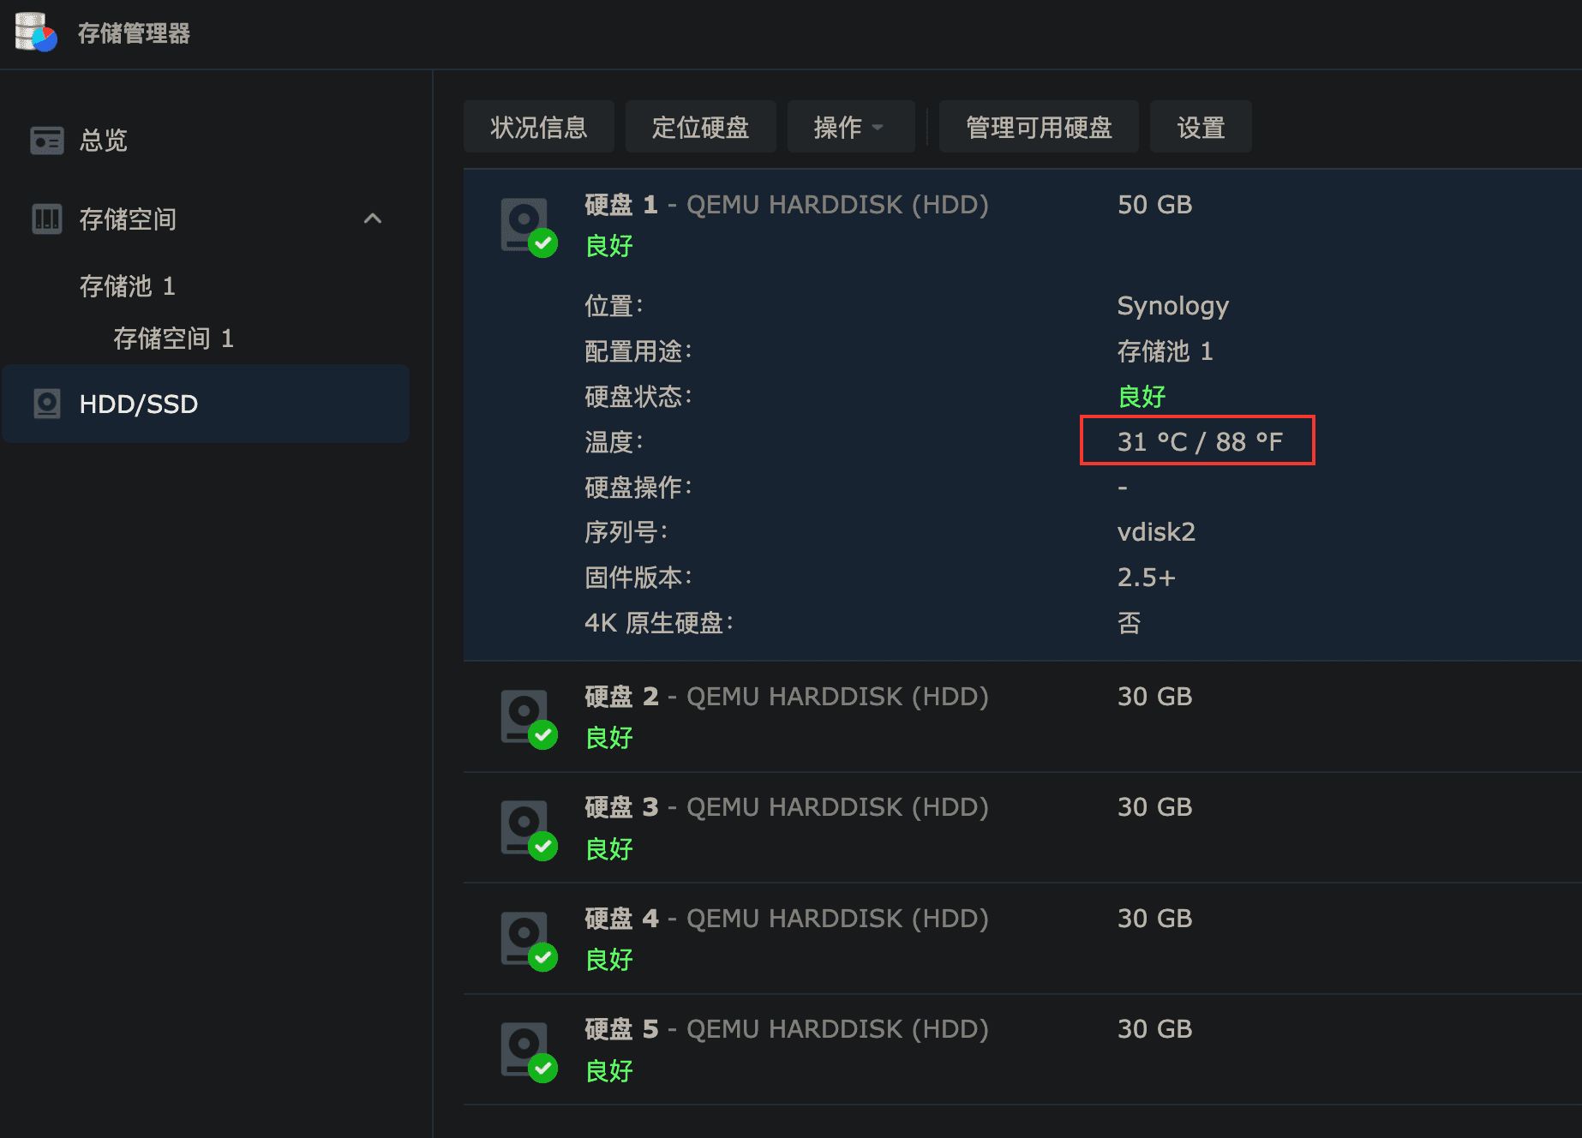
Task: Click the 硬盘 4 drive icon
Action: point(529,941)
